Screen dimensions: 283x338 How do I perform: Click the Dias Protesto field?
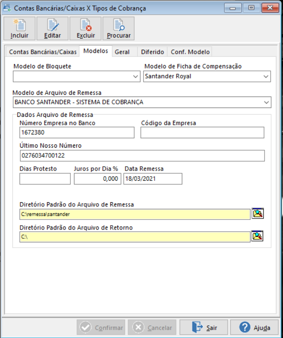pos(45,179)
